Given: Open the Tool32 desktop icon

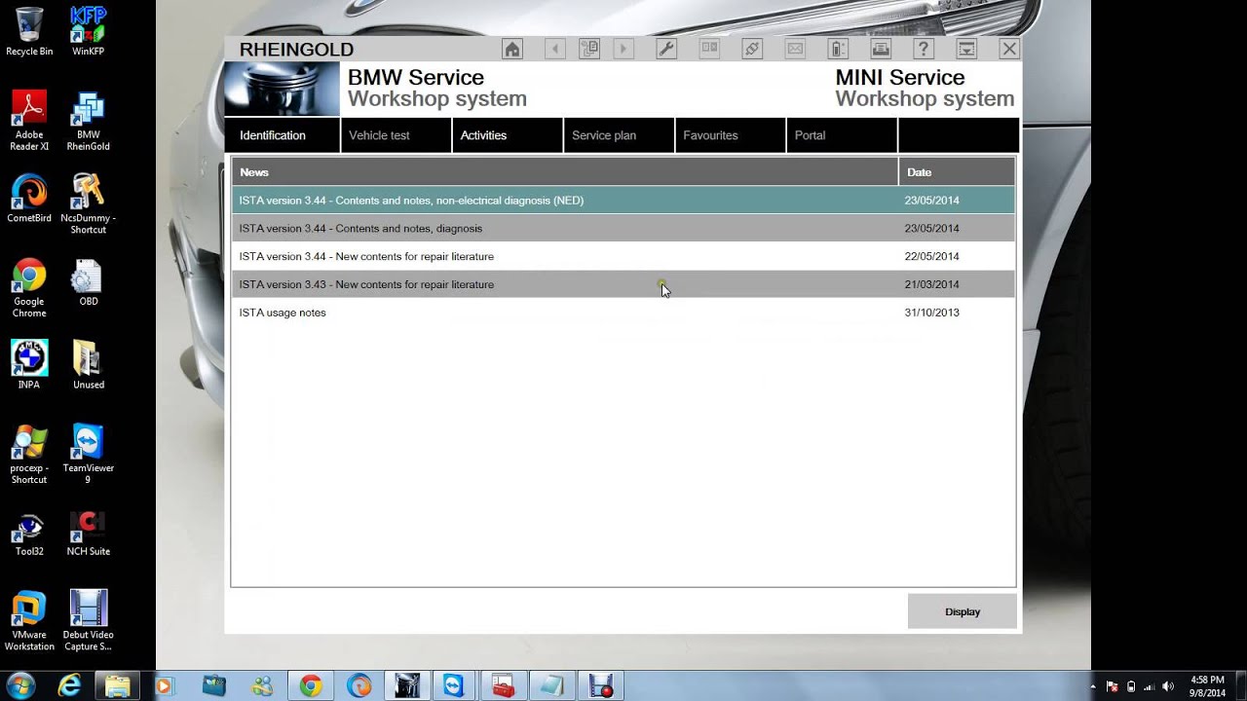Looking at the screenshot, I should tap(29, 534).
